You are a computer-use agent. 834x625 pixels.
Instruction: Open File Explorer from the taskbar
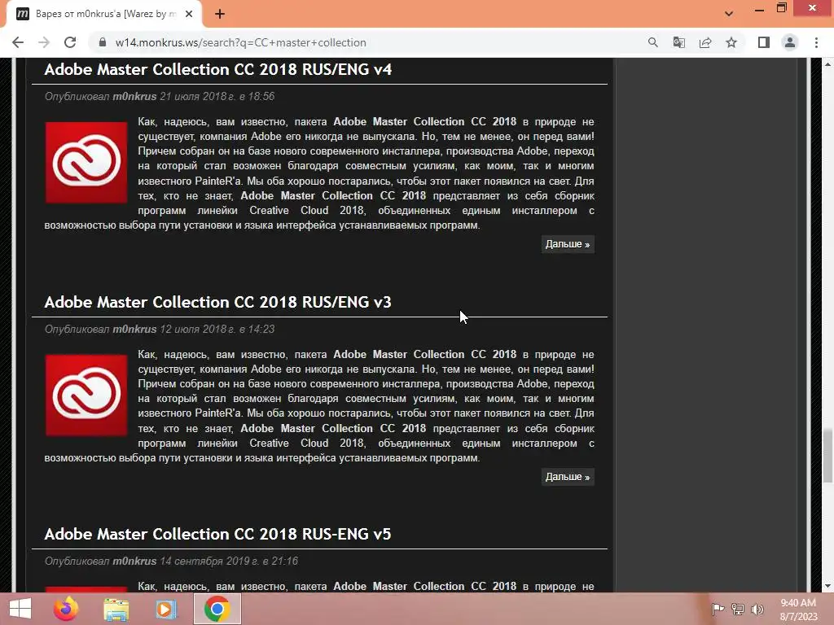tap(116, 609)
